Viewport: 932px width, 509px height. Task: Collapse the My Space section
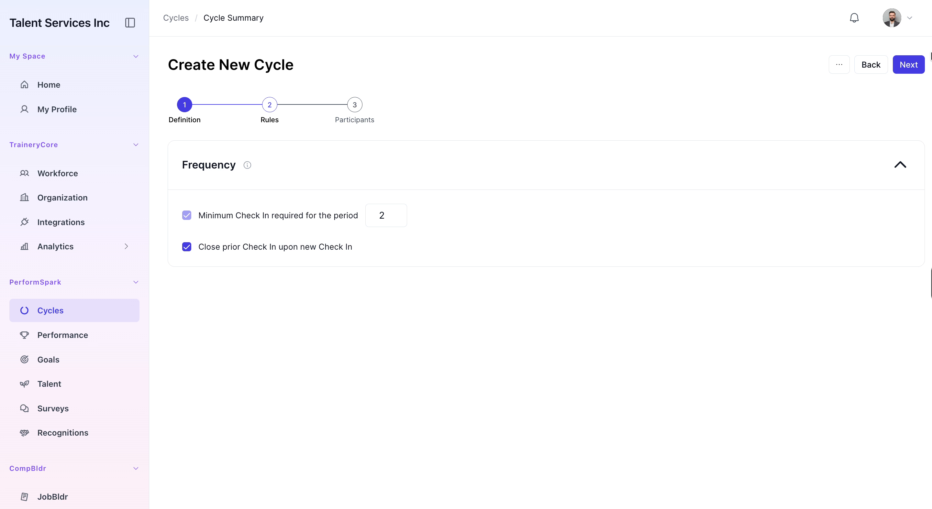point(136,56)
